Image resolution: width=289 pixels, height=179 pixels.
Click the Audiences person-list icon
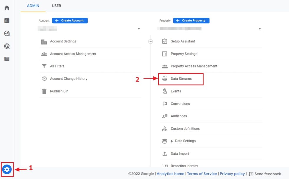[165, 116]
